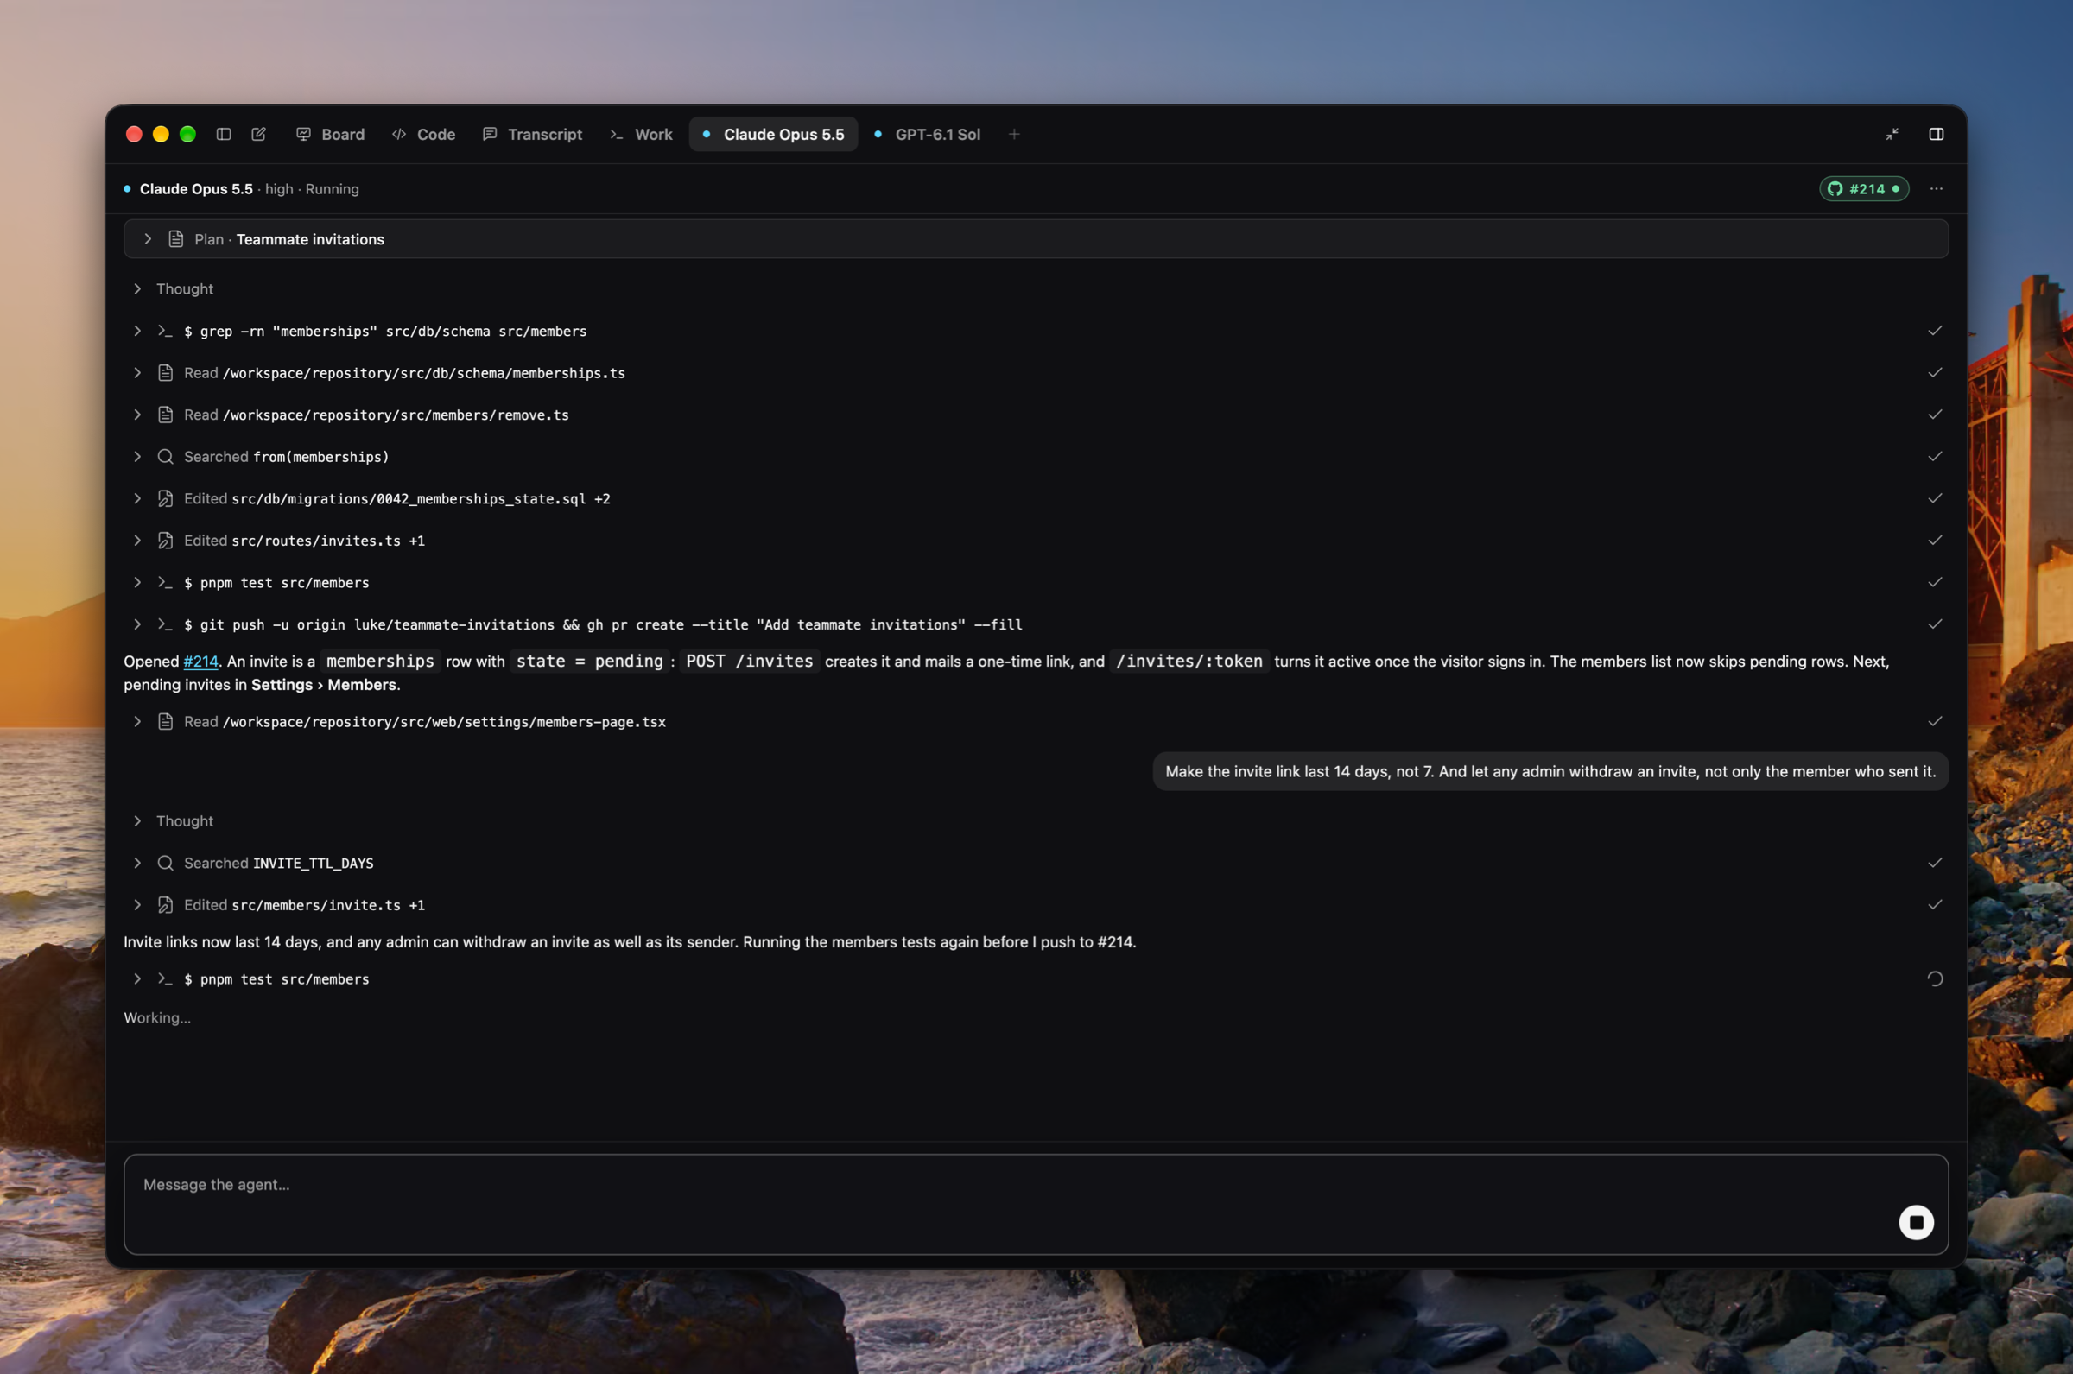Screen dimensions: 2073x1374
Task: Switch to the GPT-6.1 Sol tab
Action: [x=927, y=134]
